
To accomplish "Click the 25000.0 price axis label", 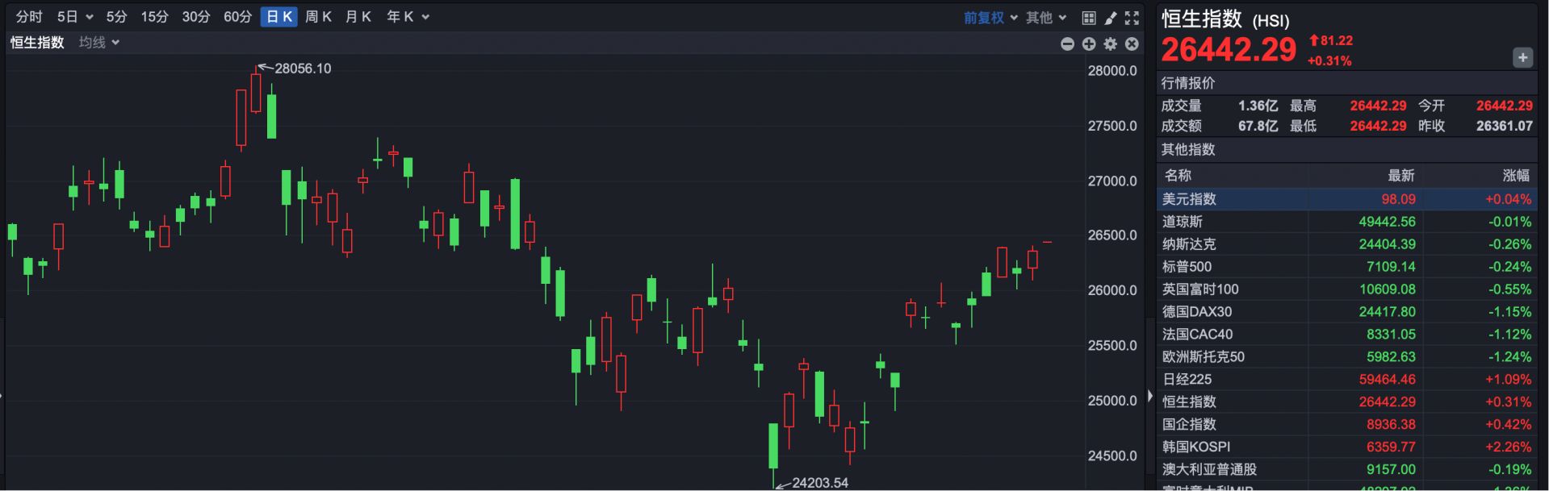I will tap(1112, 402).
